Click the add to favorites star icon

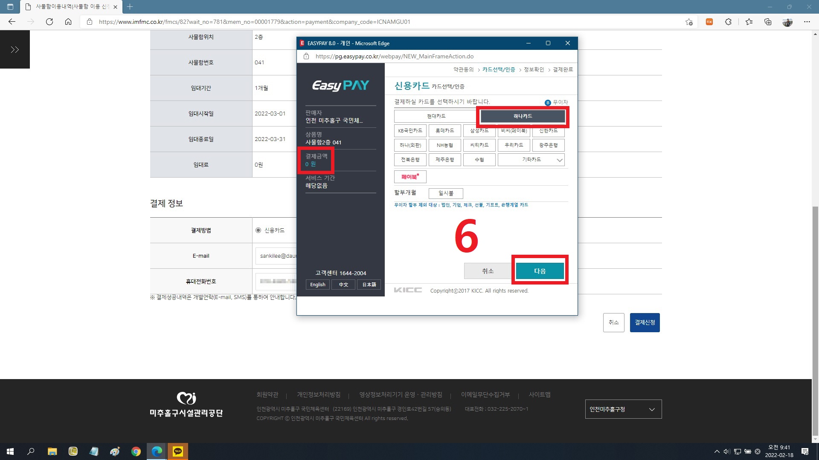(689, 22)
